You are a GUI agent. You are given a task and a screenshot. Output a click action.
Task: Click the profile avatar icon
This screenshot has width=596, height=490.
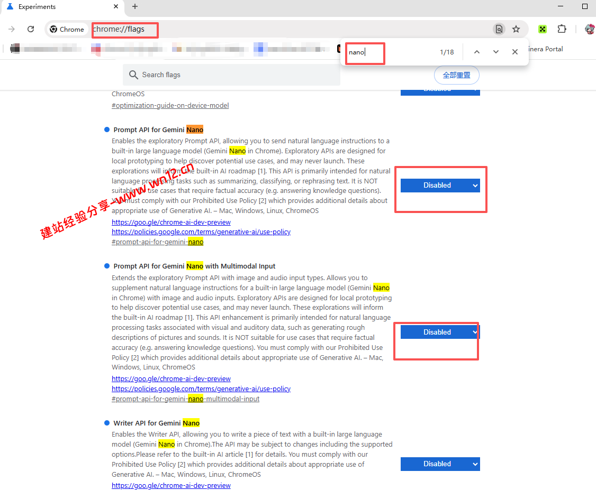590,29
